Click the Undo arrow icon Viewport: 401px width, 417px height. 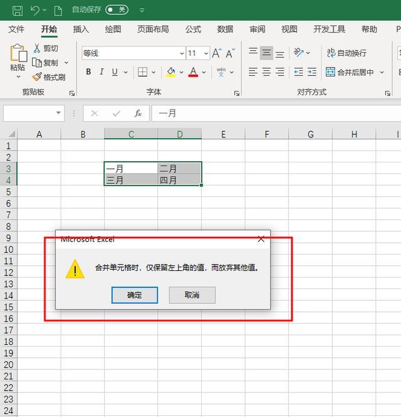(35, 10)
